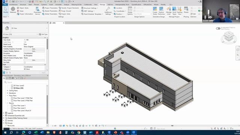
Task: Open the Snaps settings
Action: tap(20, 11)
